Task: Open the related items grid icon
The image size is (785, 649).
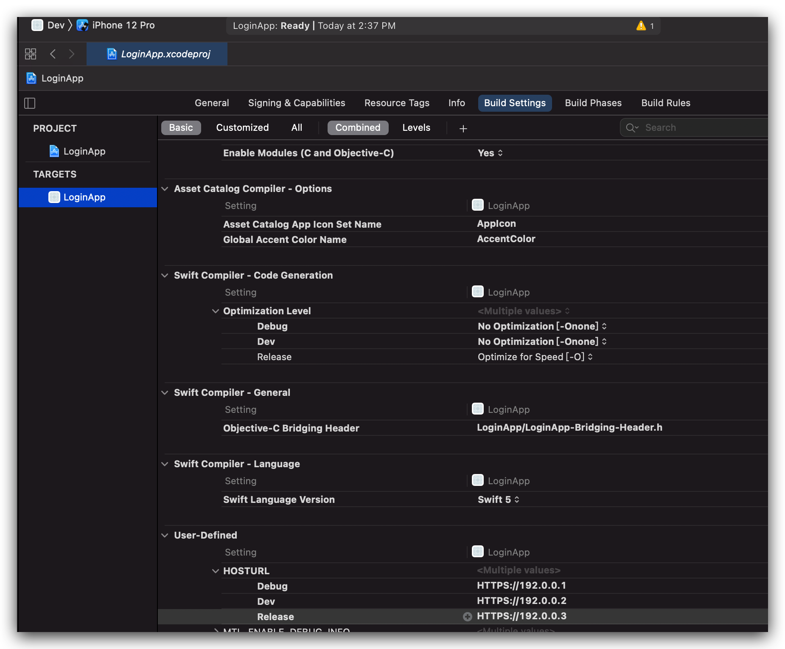Action: (x=31, y=54)
